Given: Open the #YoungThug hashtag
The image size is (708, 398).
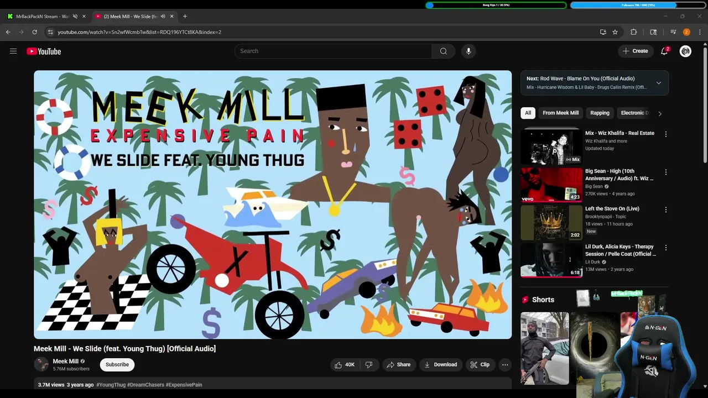Looking at the screenshot, I should (111, 385).
